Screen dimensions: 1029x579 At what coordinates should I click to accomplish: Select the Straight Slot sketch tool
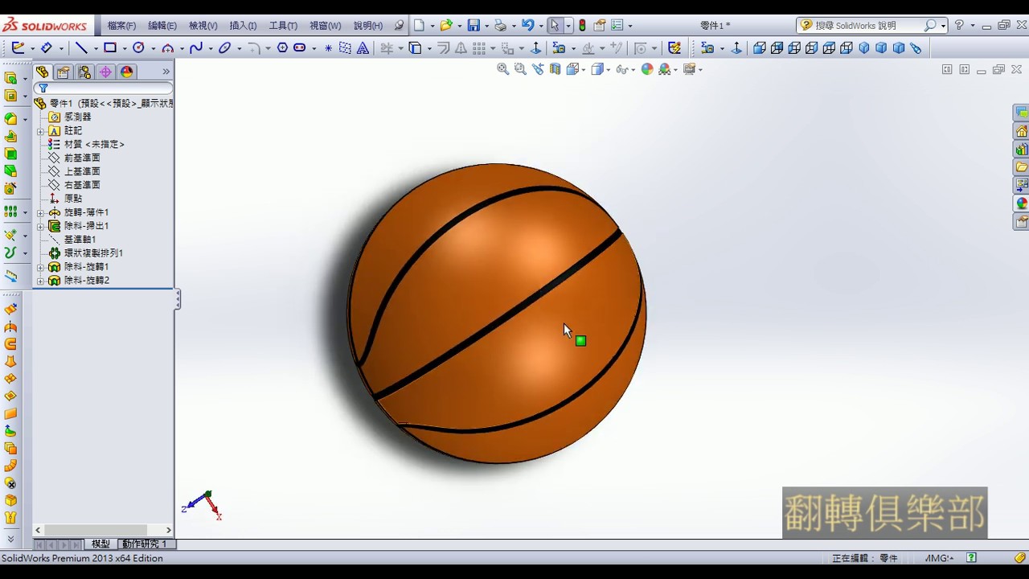(300, 48)
